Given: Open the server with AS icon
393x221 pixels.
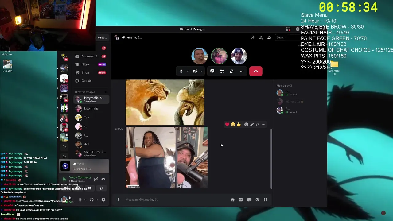Looking at the screenshot, I should coord(64,108).
